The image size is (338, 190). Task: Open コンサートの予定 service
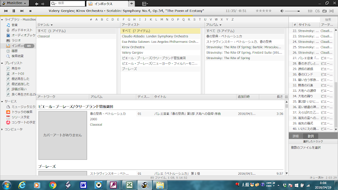23,122
